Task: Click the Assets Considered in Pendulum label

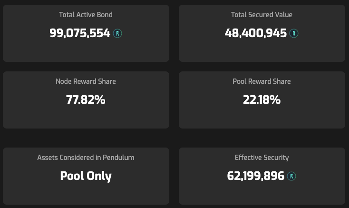Action: tap(86, 158)
